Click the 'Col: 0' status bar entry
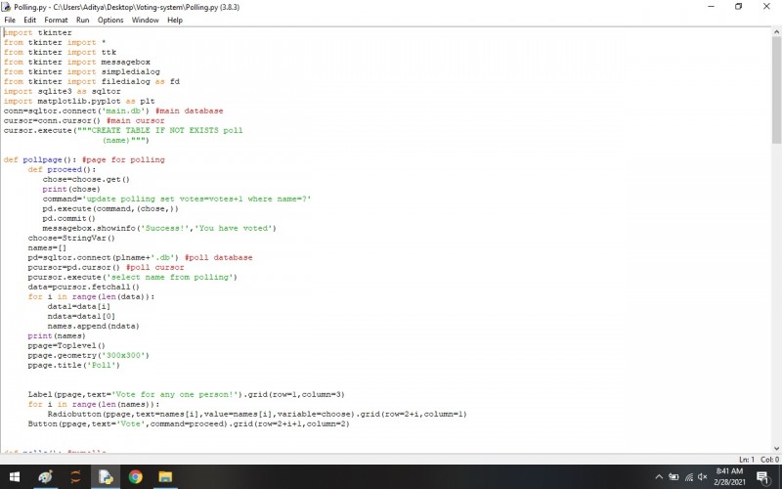The width and height of the screenshot is (782, 489). 770,459
